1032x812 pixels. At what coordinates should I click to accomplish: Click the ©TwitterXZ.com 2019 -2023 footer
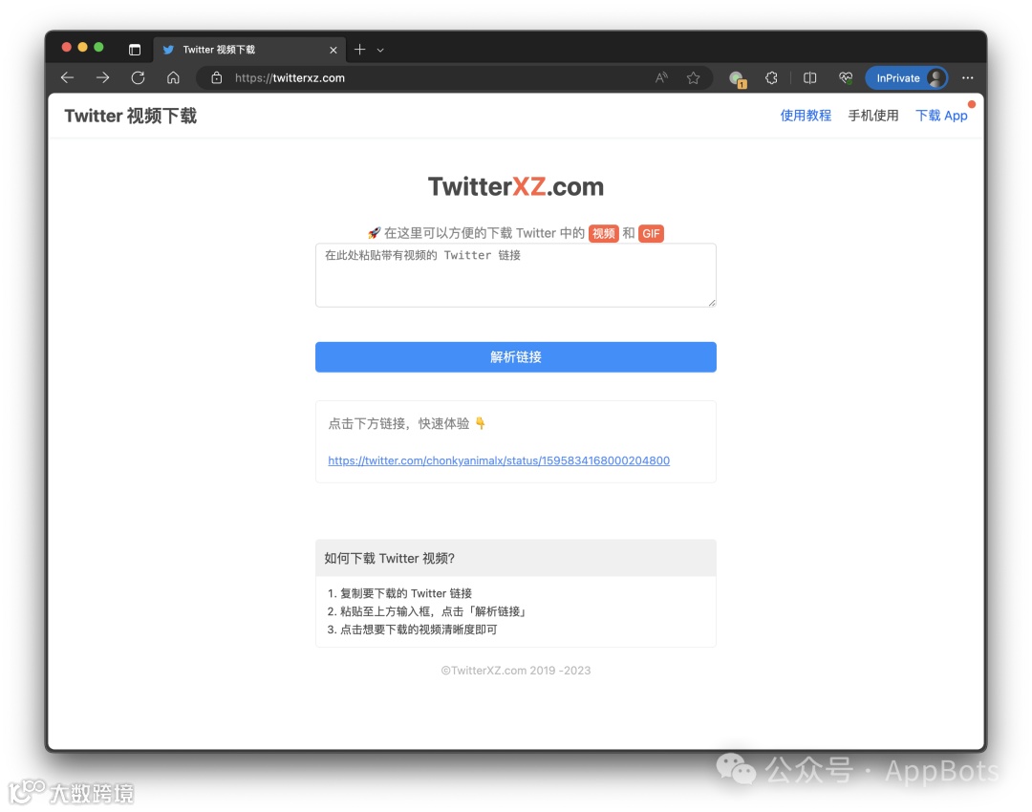[515, 671]
